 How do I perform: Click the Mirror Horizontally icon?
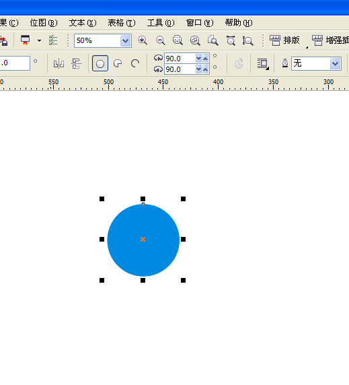59,63
